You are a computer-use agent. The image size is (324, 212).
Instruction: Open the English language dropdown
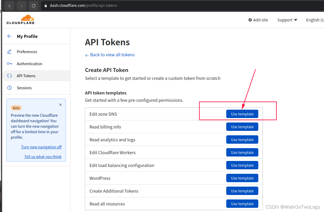click(x=315, y=20)
